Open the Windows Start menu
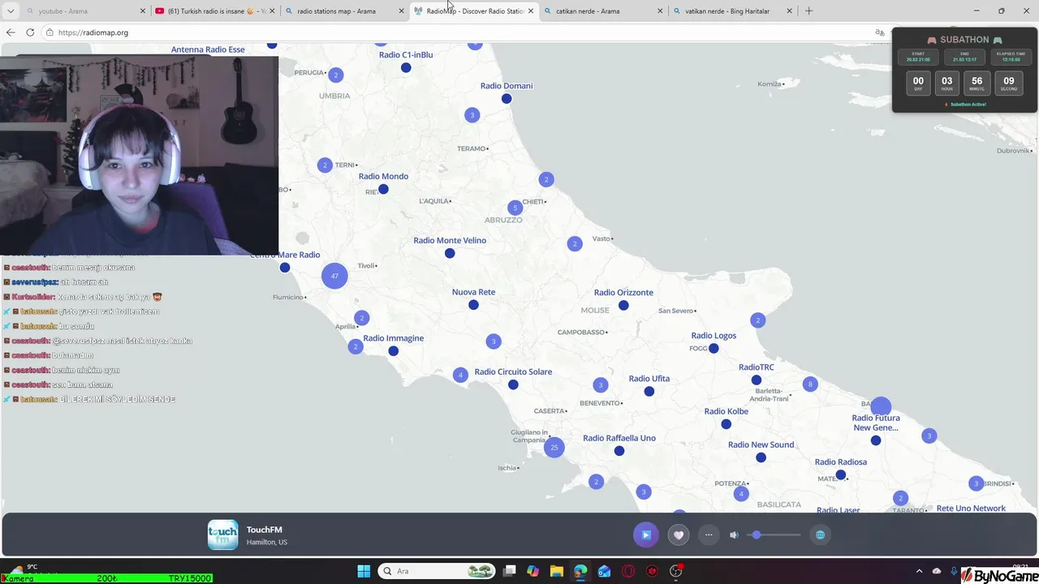 364,571
